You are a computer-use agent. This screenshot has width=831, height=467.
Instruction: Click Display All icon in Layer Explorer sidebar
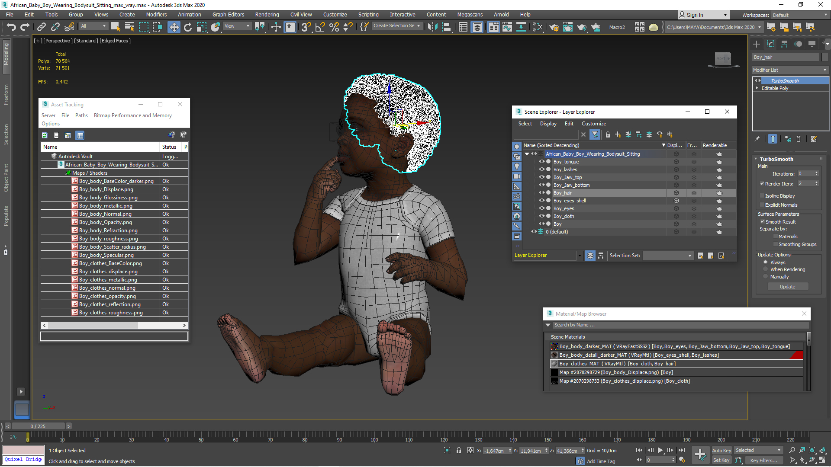(517, 147)
